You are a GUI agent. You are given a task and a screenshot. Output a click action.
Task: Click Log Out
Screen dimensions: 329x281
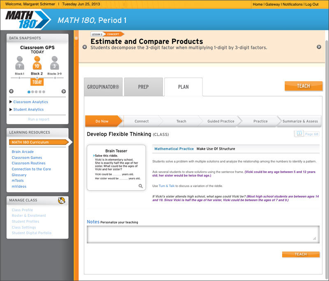[x=312, y=4]
